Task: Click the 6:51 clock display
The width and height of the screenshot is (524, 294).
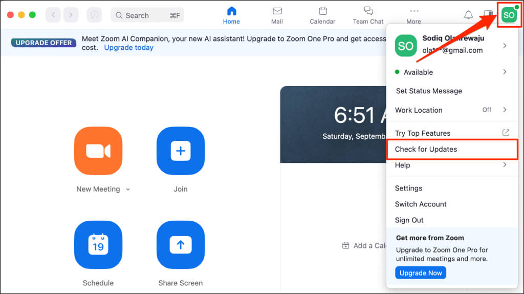Action: pyautogui.click(x=360, y=115)
